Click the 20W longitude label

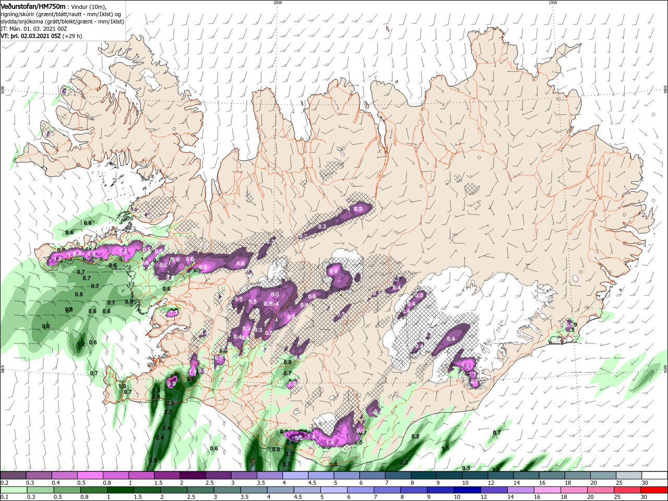pos(278,3)
